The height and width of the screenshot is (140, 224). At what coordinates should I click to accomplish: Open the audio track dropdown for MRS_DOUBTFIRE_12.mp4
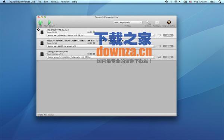point(100,35)
